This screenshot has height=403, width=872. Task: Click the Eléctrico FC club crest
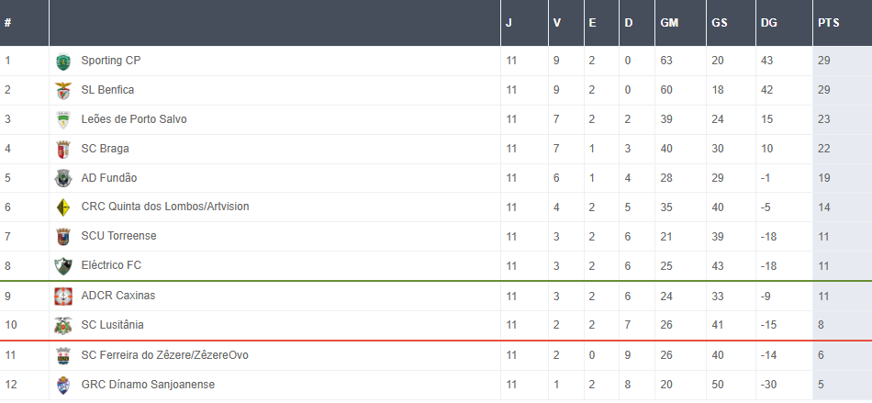coord(62,266)
